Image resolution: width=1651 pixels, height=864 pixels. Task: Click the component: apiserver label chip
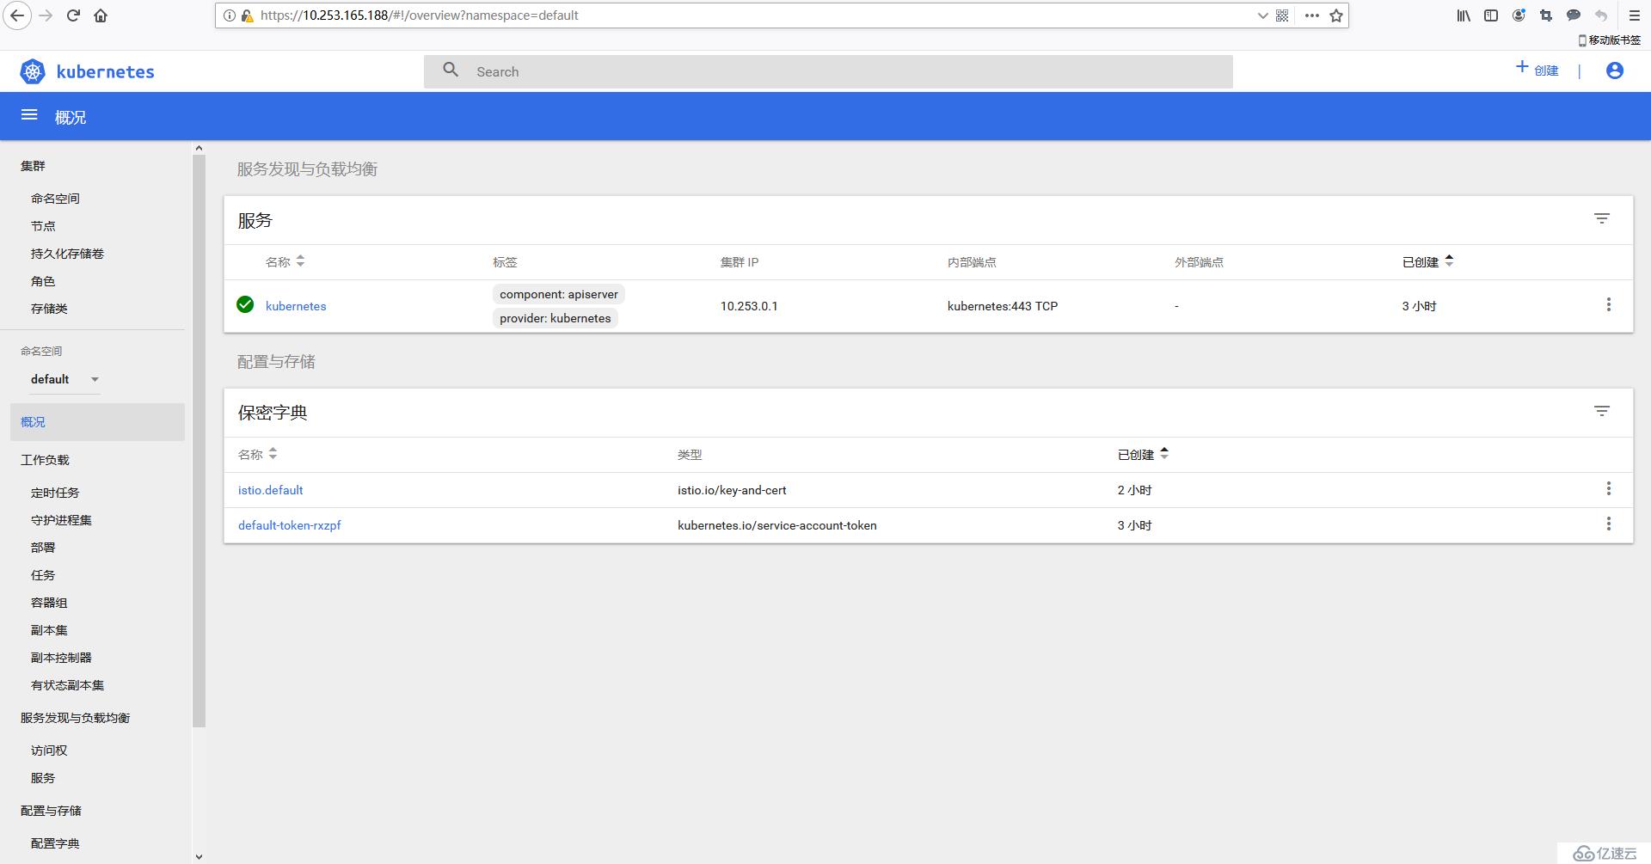(x=559, y=294)
